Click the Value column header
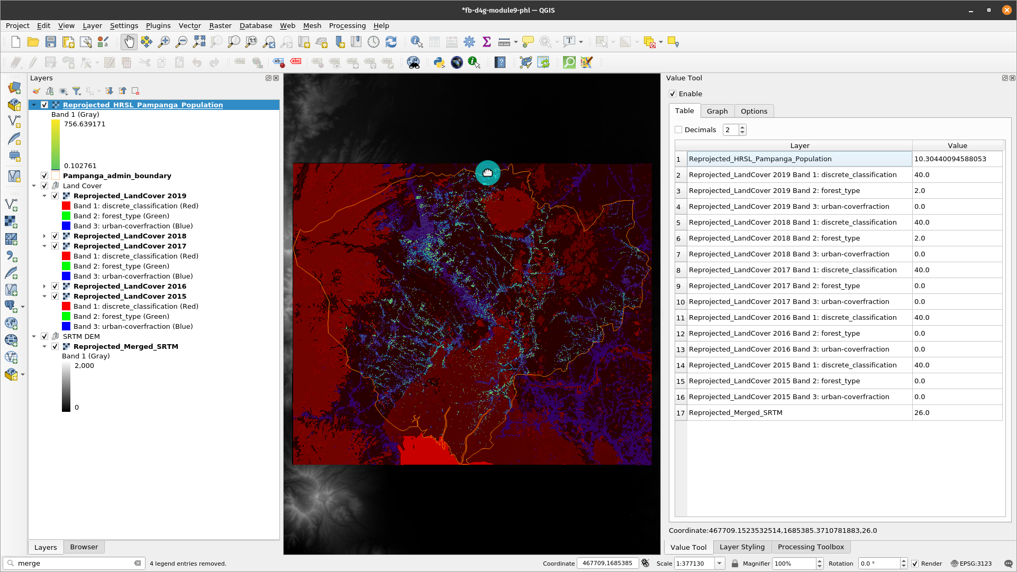This screenshot has height=572, width=1017. 957,145
